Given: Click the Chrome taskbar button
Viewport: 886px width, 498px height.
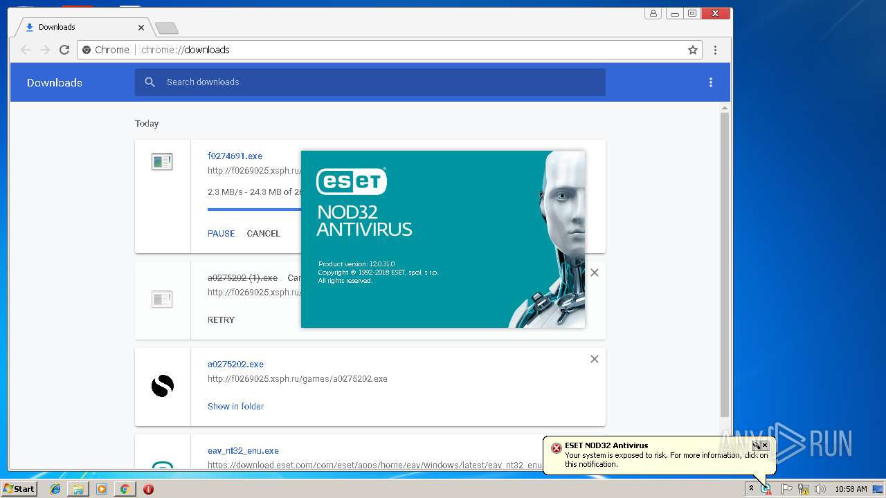Looking at the screenshot, I should pyautogui.click(x=125, y=489).
